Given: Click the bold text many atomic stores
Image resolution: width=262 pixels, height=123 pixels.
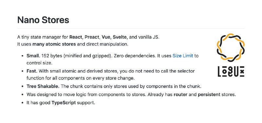Looking at the screenshot, I should point(54,44).
